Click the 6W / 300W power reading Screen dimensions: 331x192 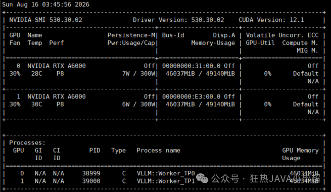point(138,104)
